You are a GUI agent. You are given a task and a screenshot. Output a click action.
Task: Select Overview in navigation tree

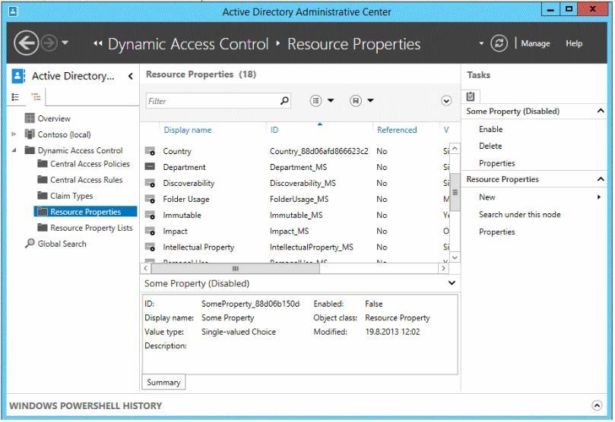(54, 118)
